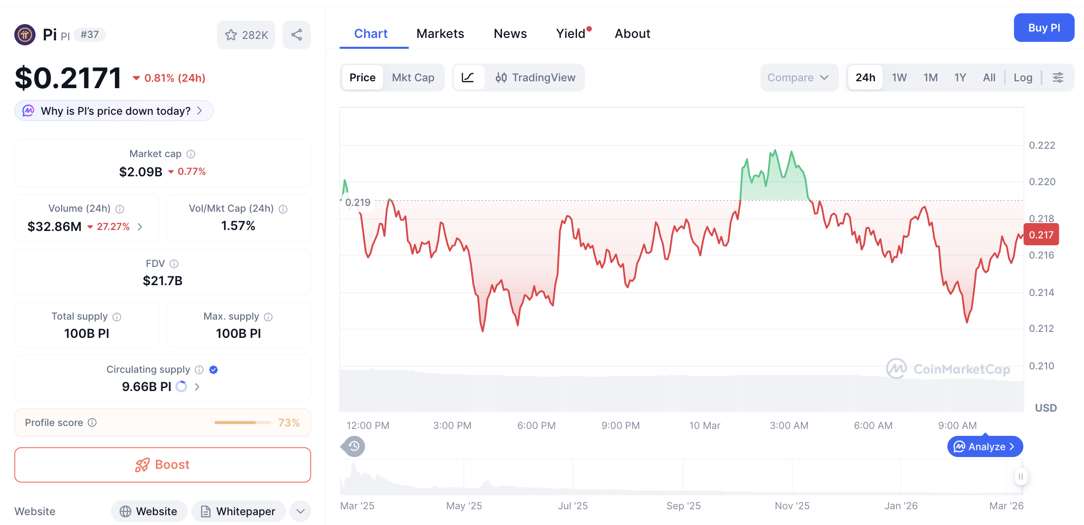Expand Circulating supply details chevron
The image size is (1084, 525).
(x=197, y=387)
